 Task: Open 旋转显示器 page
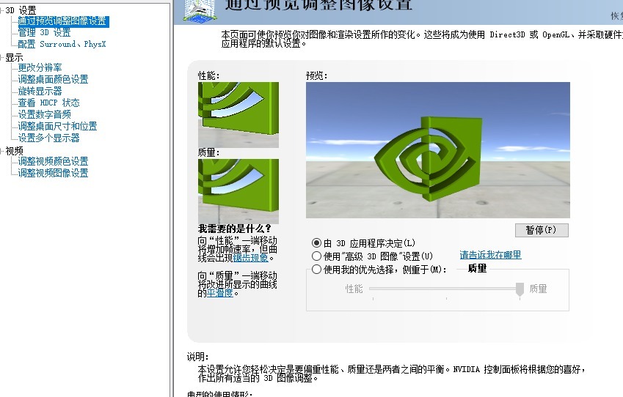pos(40,92)
